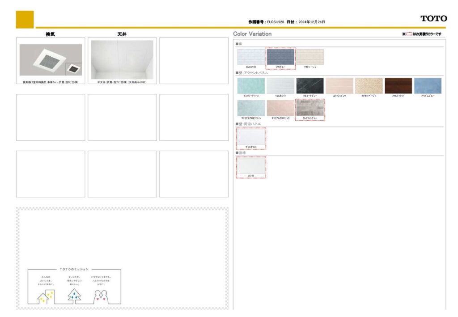Select the white 周辺パネル surrounding wall swatch
This screenshot has height=317, width=458.
(x=251, y=136)
